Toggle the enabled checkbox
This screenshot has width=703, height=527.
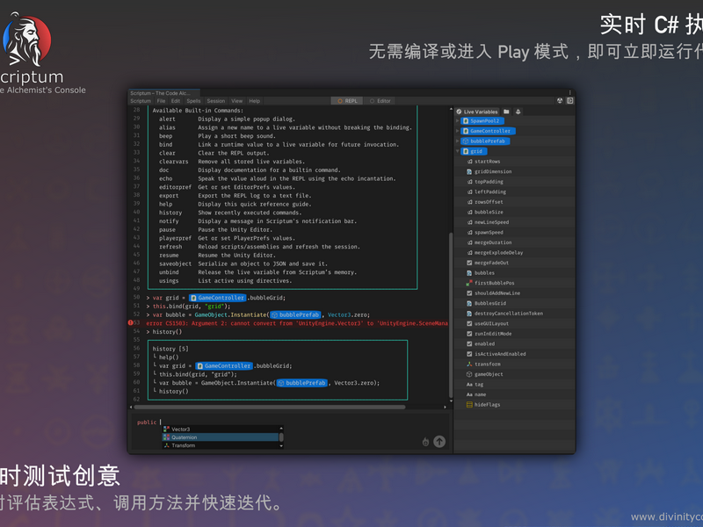(x=469, y=343)
